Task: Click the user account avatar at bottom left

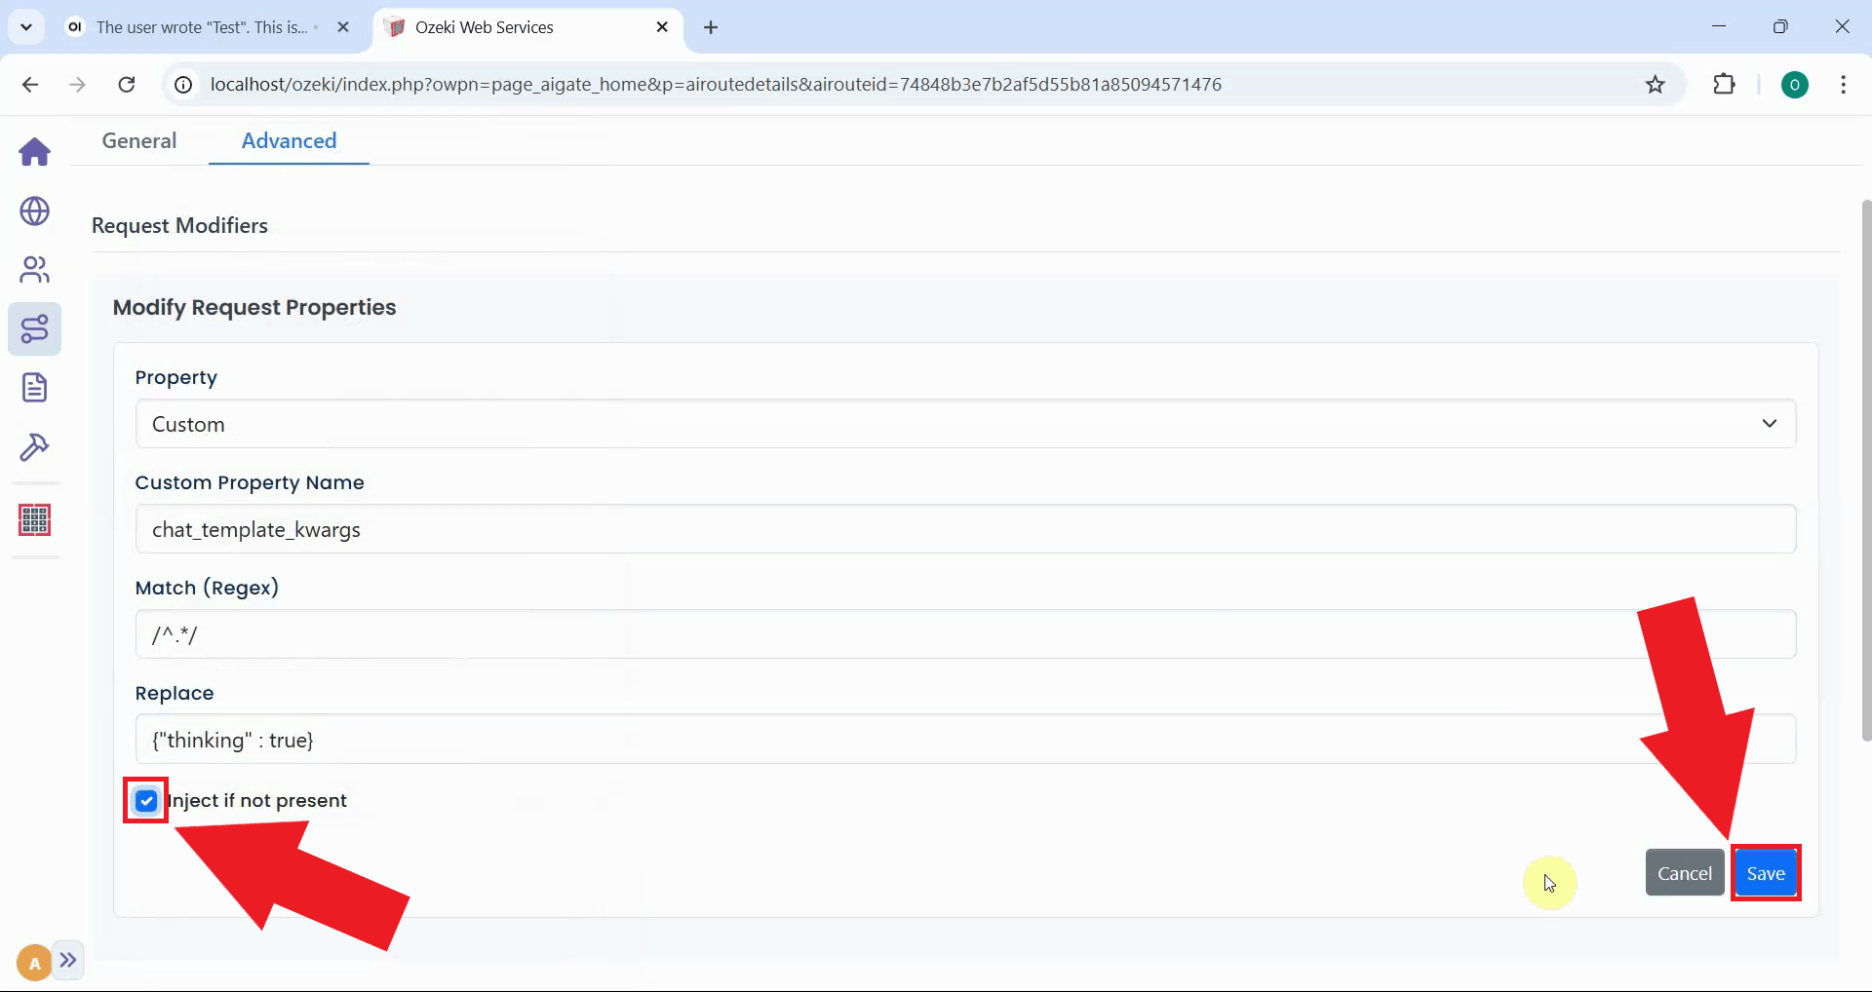Action: click(x=32, y=962)
